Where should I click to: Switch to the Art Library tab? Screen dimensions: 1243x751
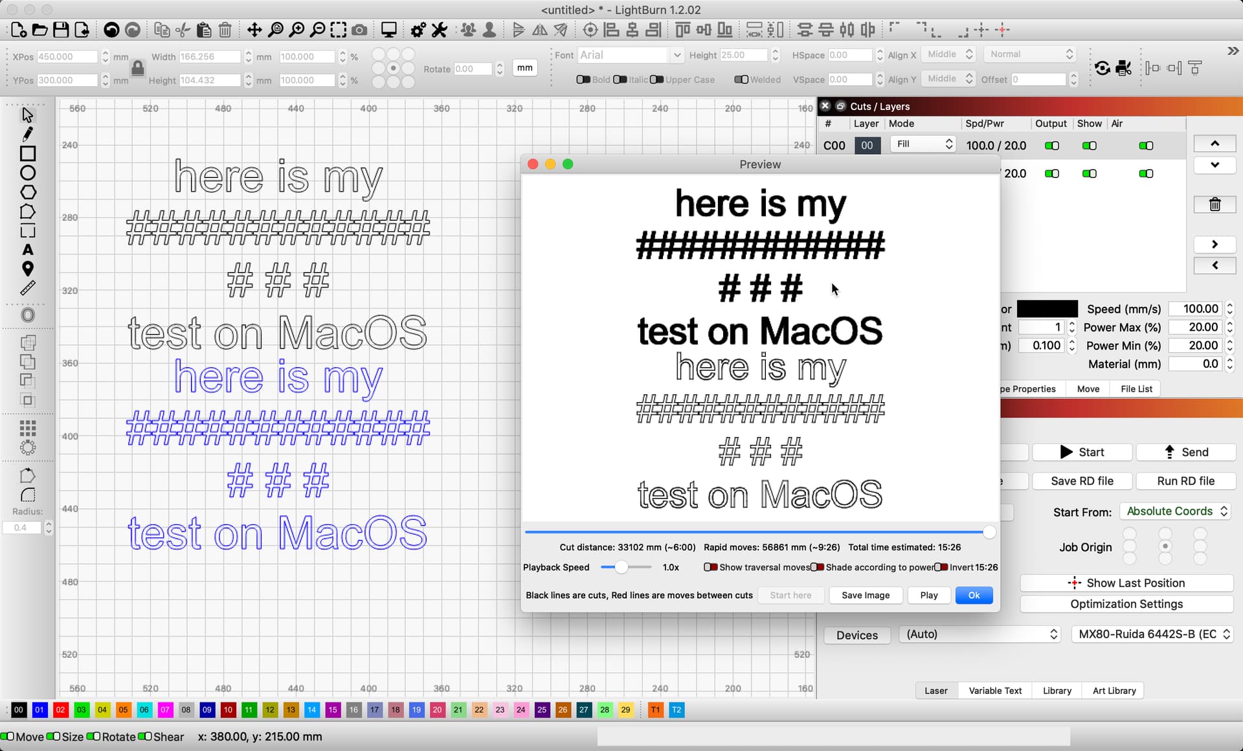[x=1114, y=691]
